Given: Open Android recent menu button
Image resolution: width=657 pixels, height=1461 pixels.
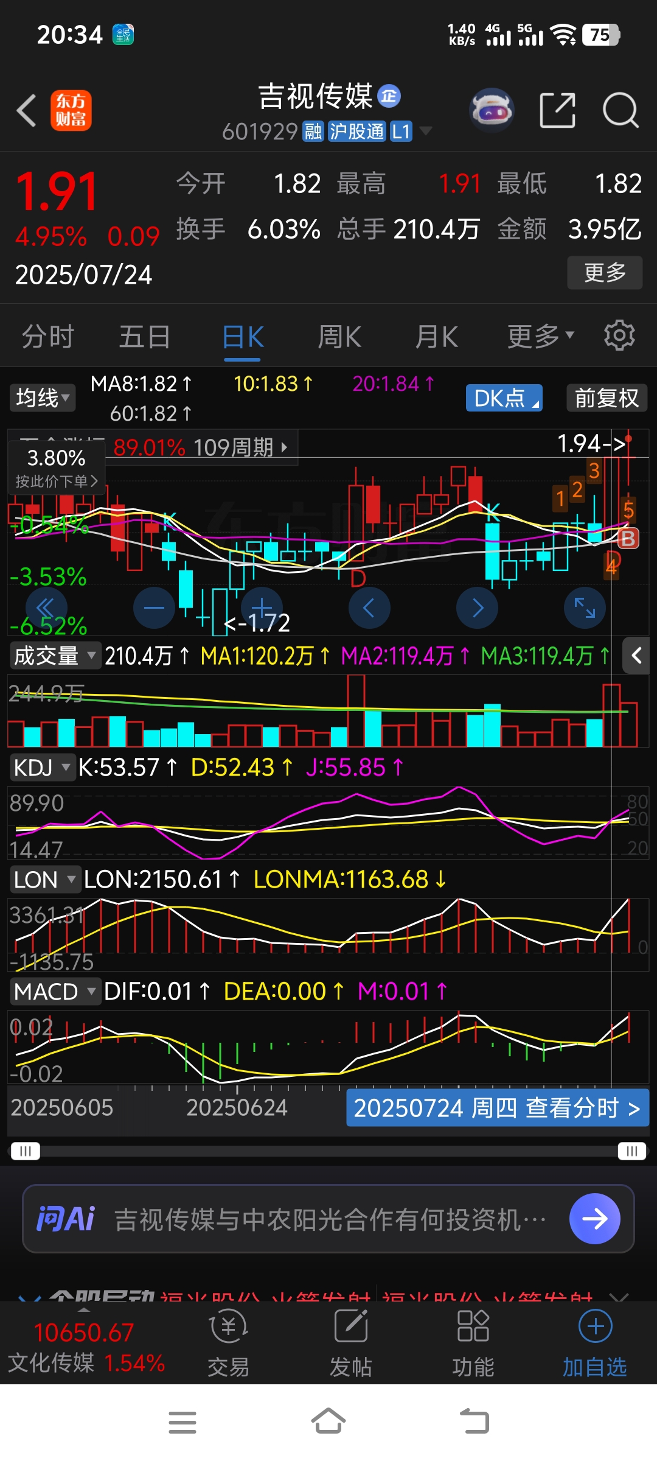Looking at the screenshot, I should 182,1422.
